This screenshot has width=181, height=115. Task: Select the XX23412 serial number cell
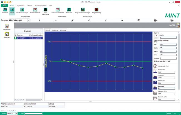[x=36, y=106]
